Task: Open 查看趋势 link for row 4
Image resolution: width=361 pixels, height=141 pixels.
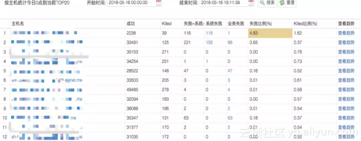Action: coord(346,61)
